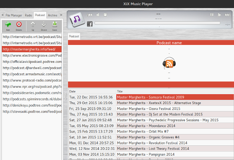Select the denizkoyu.podtree.com feed
The width and height of the screenshot is (234, 160).
coord(32,105)
